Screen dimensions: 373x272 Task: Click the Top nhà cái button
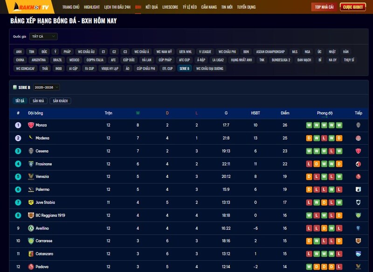(x=324, y=7)
